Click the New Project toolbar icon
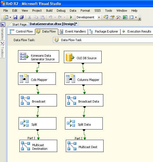Image resolution: width=153 pixels, height=162 pixels. [x=6, y=17]
